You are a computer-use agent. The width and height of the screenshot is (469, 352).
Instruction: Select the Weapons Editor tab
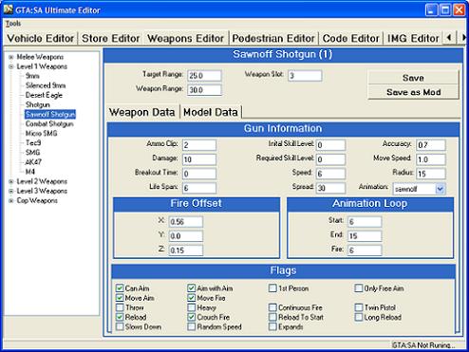pos(185,39)
